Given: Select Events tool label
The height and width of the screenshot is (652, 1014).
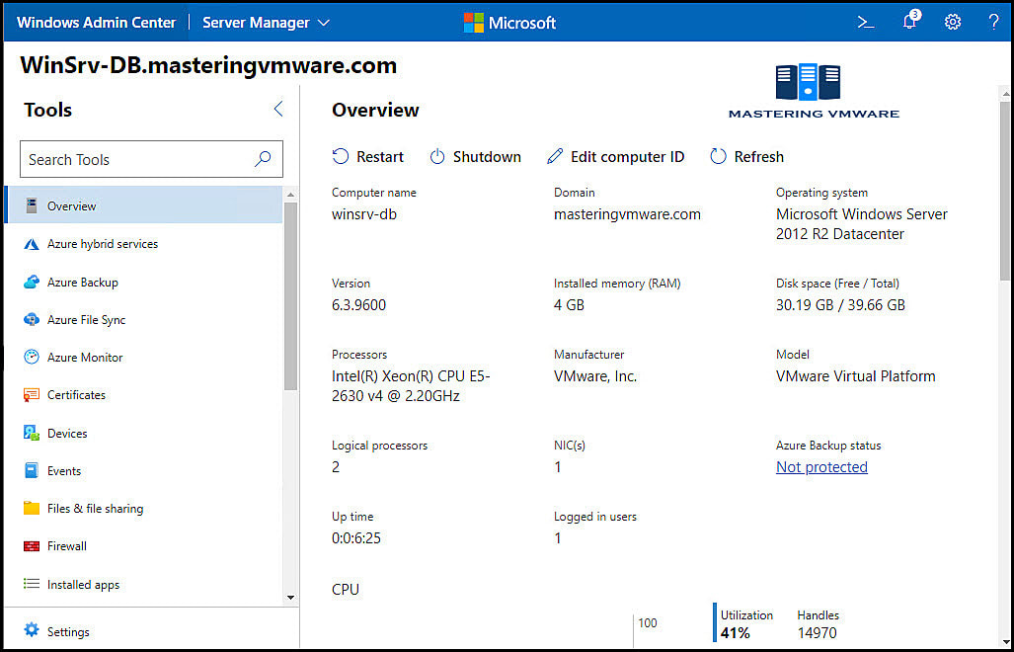Looking at the screenshot, I should 64,471.
